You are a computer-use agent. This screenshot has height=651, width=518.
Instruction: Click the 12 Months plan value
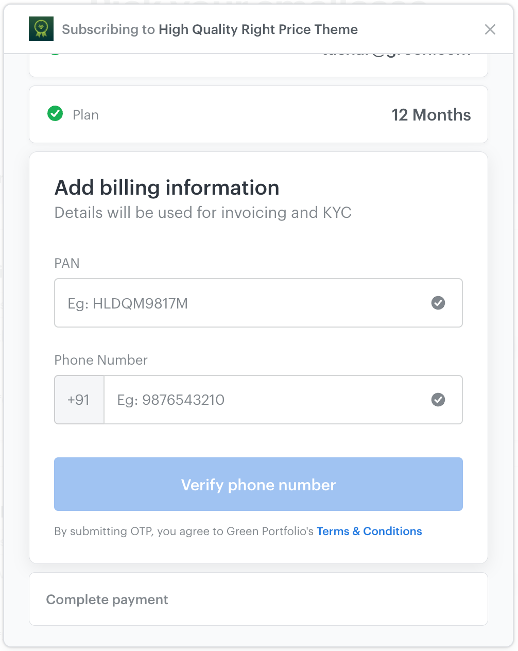[431, 115]
